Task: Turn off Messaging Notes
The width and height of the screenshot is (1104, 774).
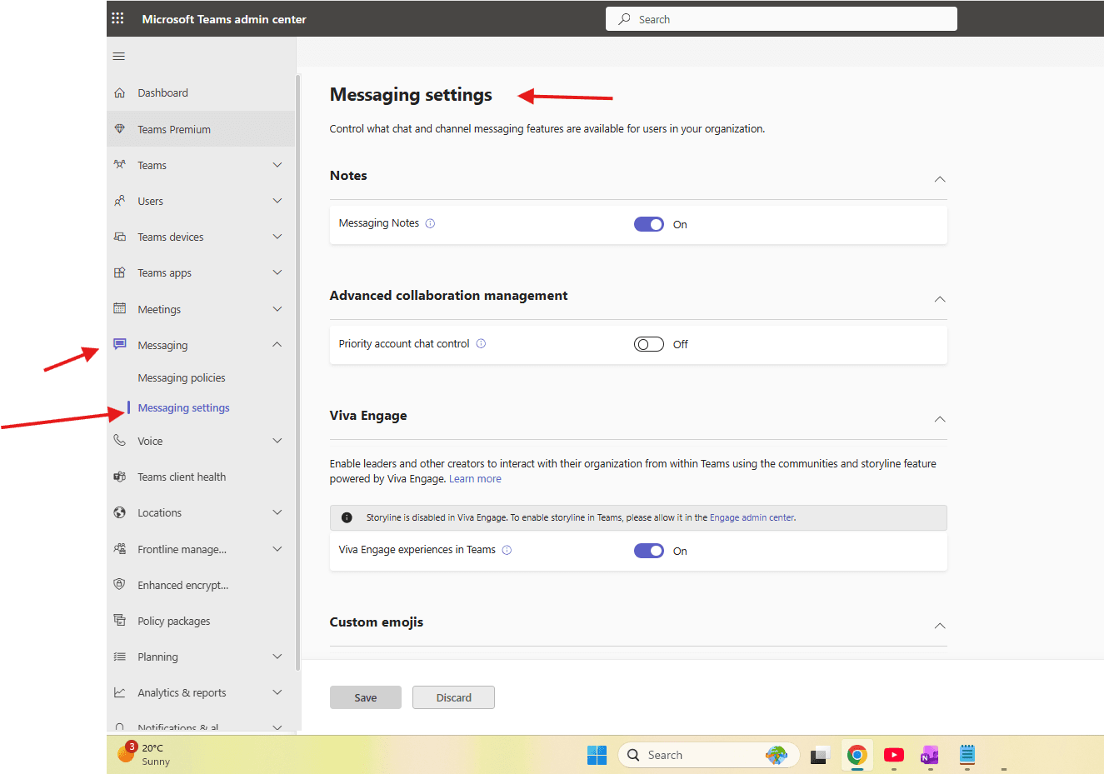Action: click(649, 224)
